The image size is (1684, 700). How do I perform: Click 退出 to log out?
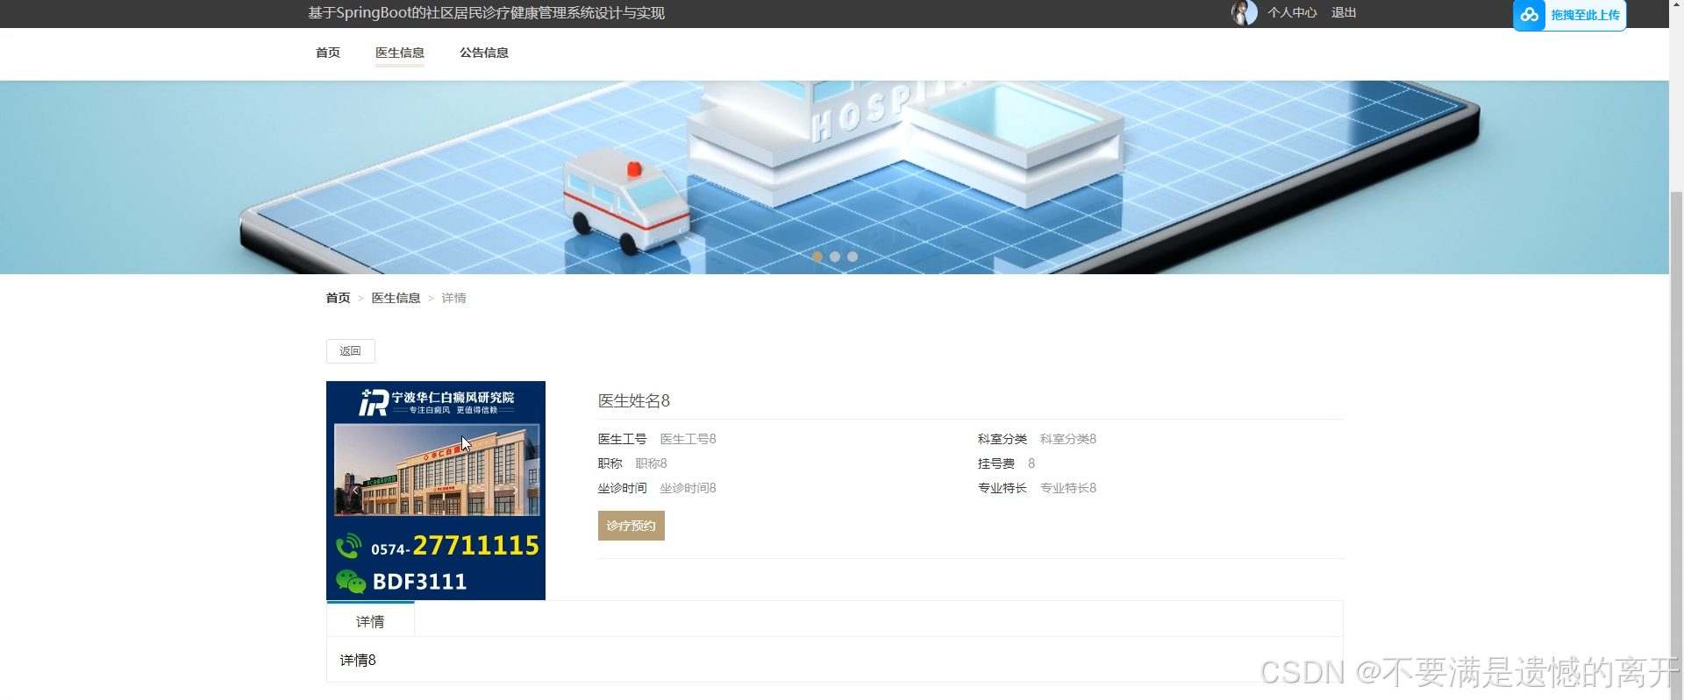tap(1344, 12)
